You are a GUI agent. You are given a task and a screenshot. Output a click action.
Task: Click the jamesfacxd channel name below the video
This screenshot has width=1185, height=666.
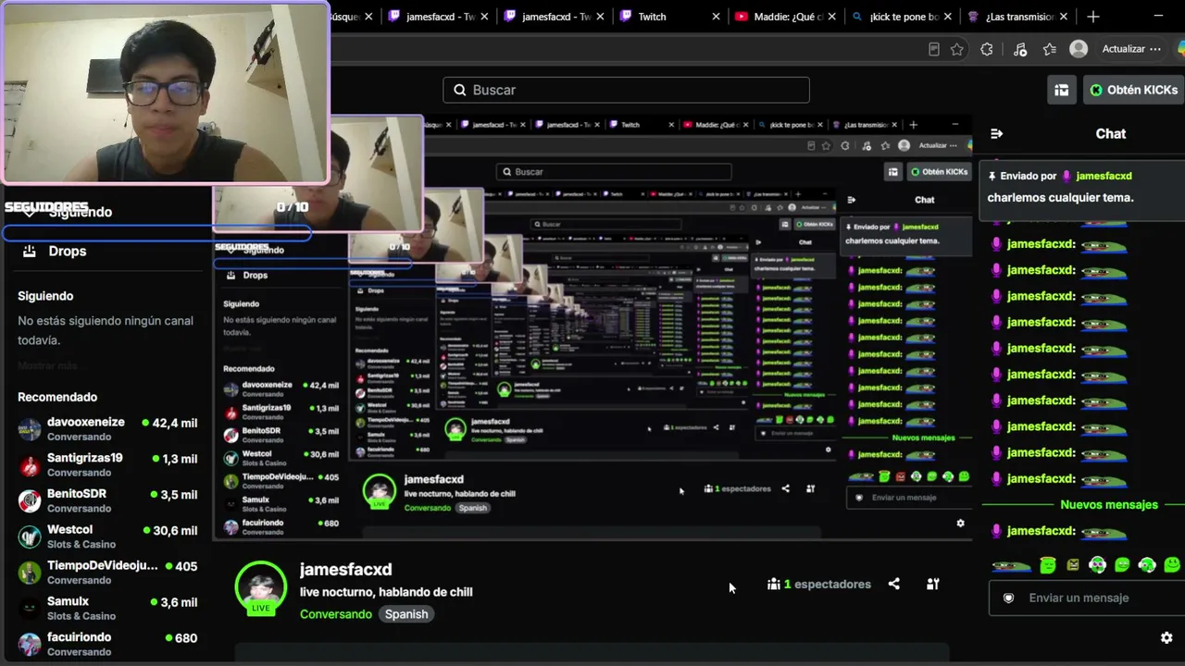(x=345, y=570)
